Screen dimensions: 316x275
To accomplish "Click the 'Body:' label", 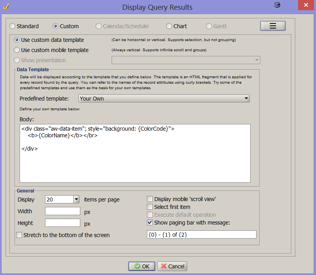I will click(x=27, y=119).
